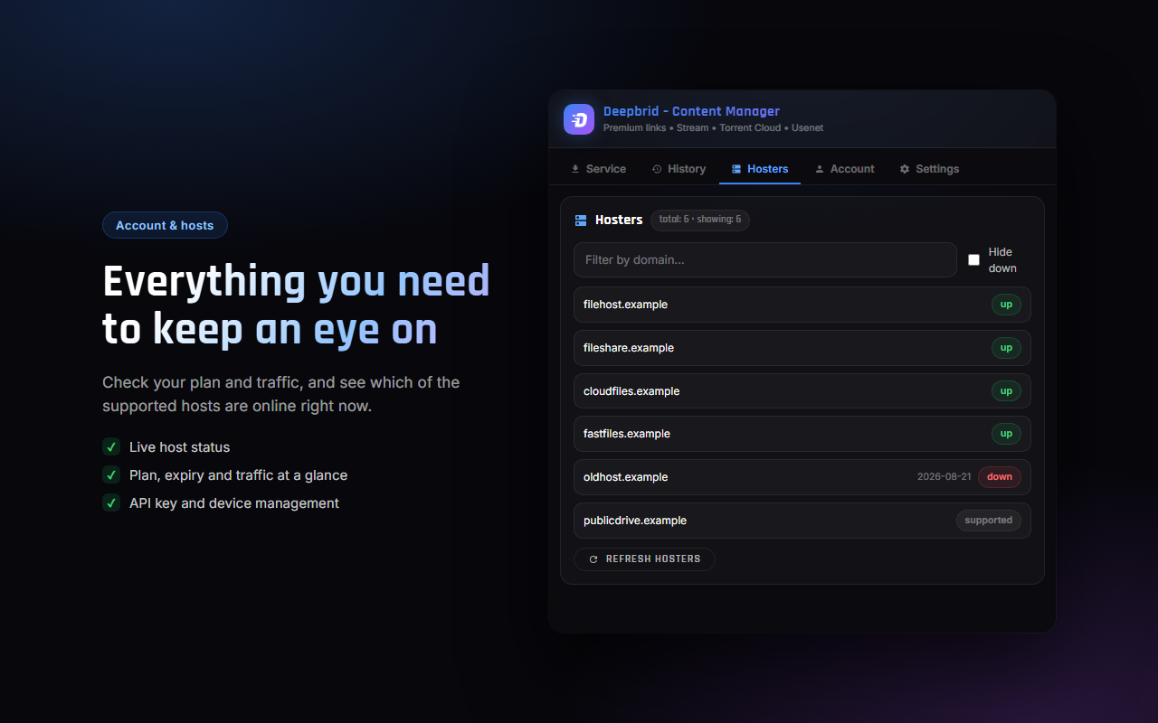Image resolution: width=1158 pixels, height=723 pixels.
Task: Click the refresh arrow icon on Refresh Hosters
Action: click(593, 559)
